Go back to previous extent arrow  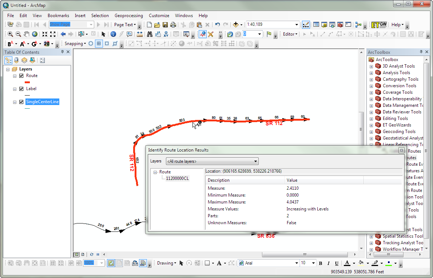(x=63, y=34)
